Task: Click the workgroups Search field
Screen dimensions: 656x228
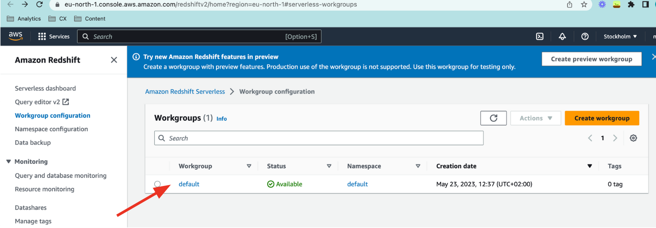Action: [x=319, y=138]
